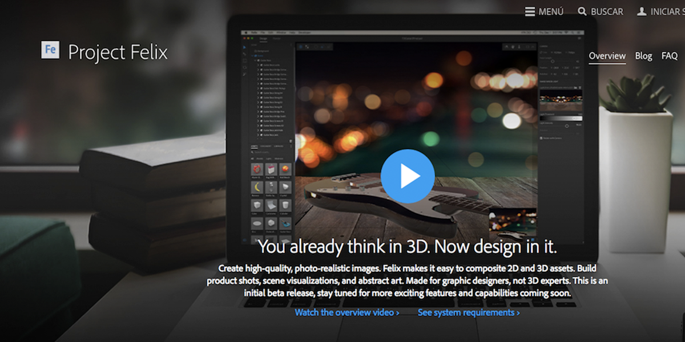Open the 'See system requirements' link

point(469,312)
